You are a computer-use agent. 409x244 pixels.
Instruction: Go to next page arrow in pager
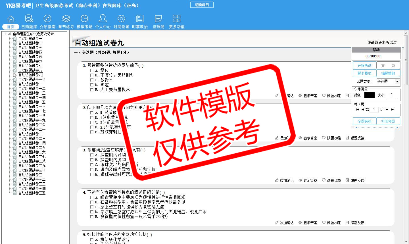[x=387, y=110]
